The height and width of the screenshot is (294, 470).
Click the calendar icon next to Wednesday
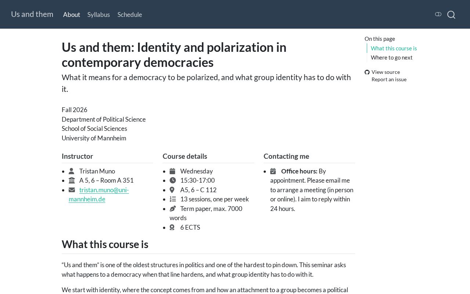(x=172, y=171)
